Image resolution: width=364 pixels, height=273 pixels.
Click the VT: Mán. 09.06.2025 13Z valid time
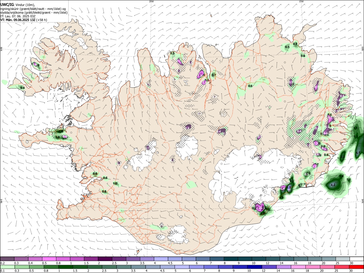(18, 20)
